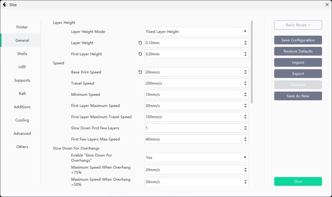The height and width of the screenshot is (197, 332).
Task: Start slicing with the green Slice button
Action: click(298, 182)
